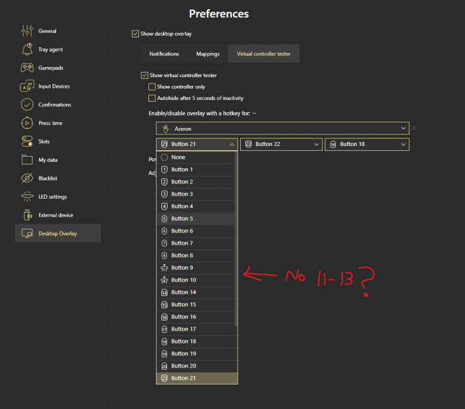Click the Input Devices keyboard icon

(27, 86)
